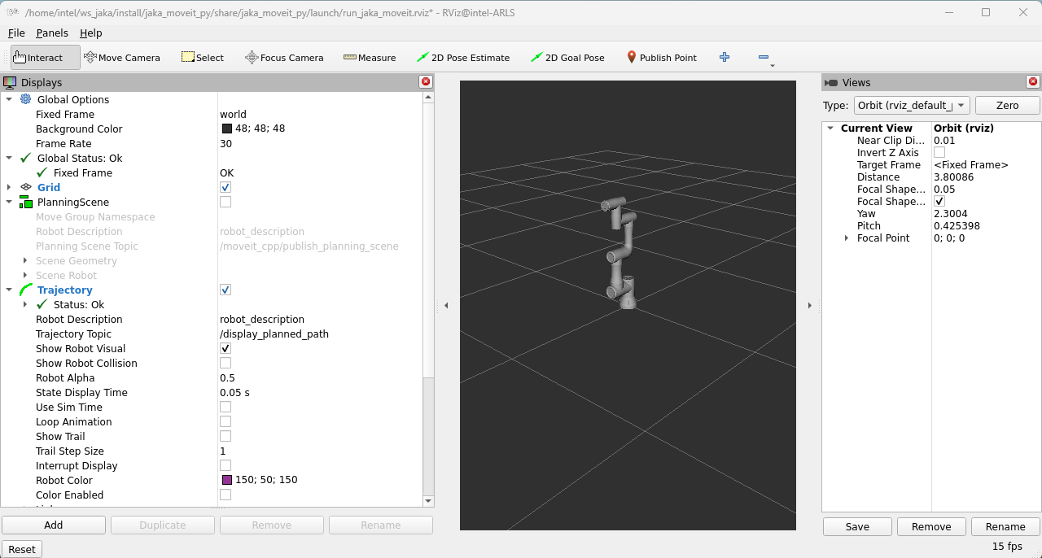This screenshot has height=558, width=1042.
Task: Uncheck Show Robot Visual
Action: pos(225,347)
